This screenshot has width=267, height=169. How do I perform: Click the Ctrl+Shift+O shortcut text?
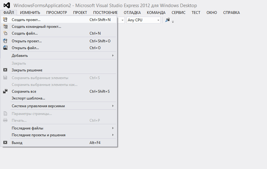coord(100,41)
